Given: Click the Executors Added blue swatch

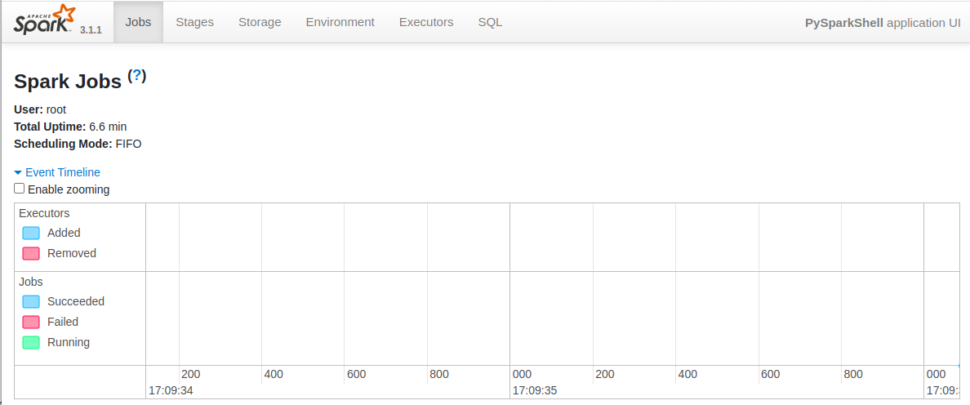Looking at the screenshot, I should [31, 234].
